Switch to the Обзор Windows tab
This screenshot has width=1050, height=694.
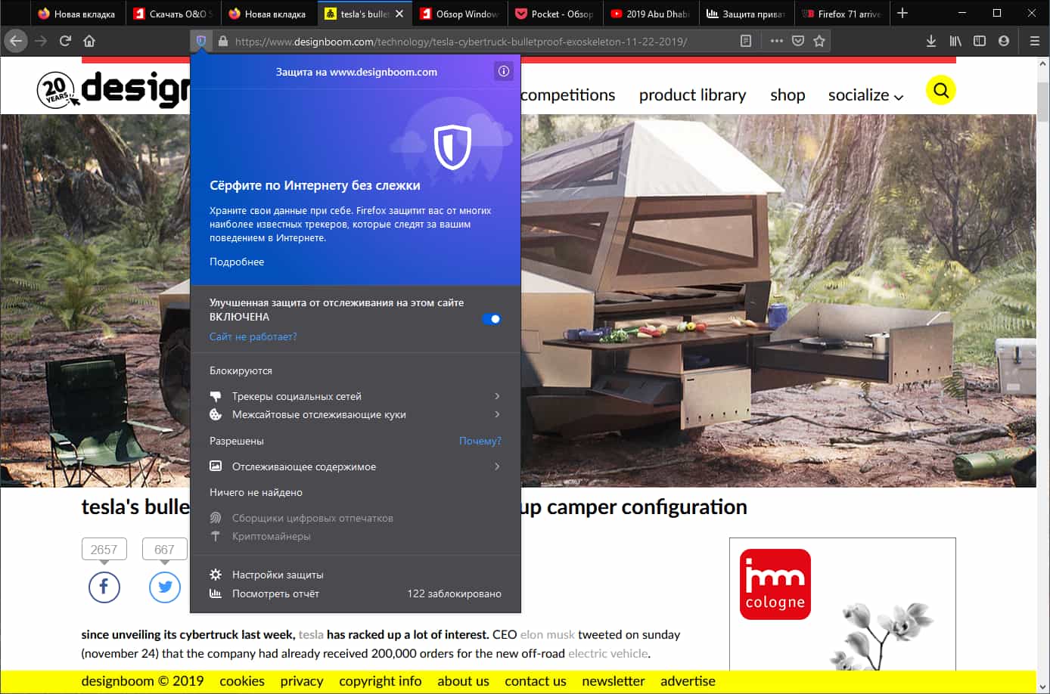point(460,14)
